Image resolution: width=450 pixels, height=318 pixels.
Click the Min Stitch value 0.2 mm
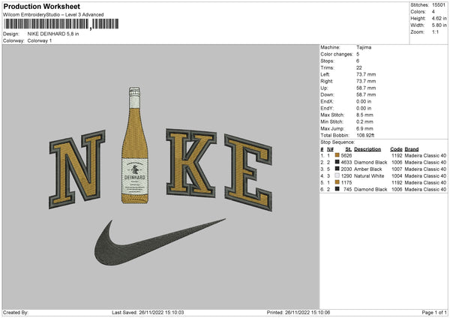[364, 122]
